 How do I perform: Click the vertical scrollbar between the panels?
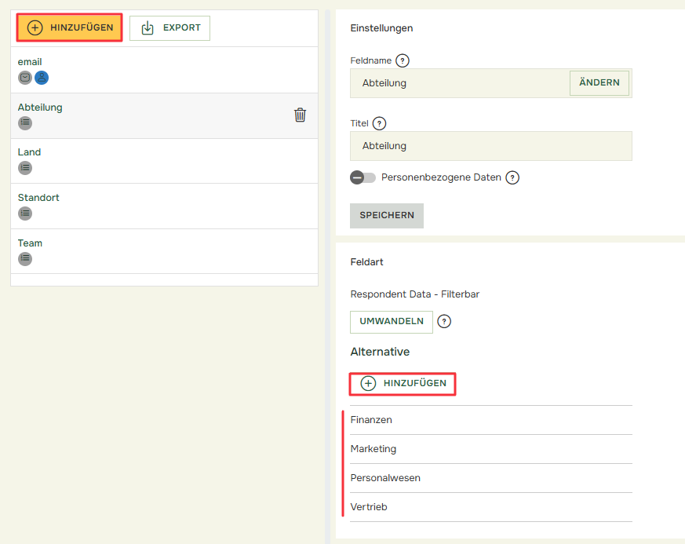click(x=327, y=276)
